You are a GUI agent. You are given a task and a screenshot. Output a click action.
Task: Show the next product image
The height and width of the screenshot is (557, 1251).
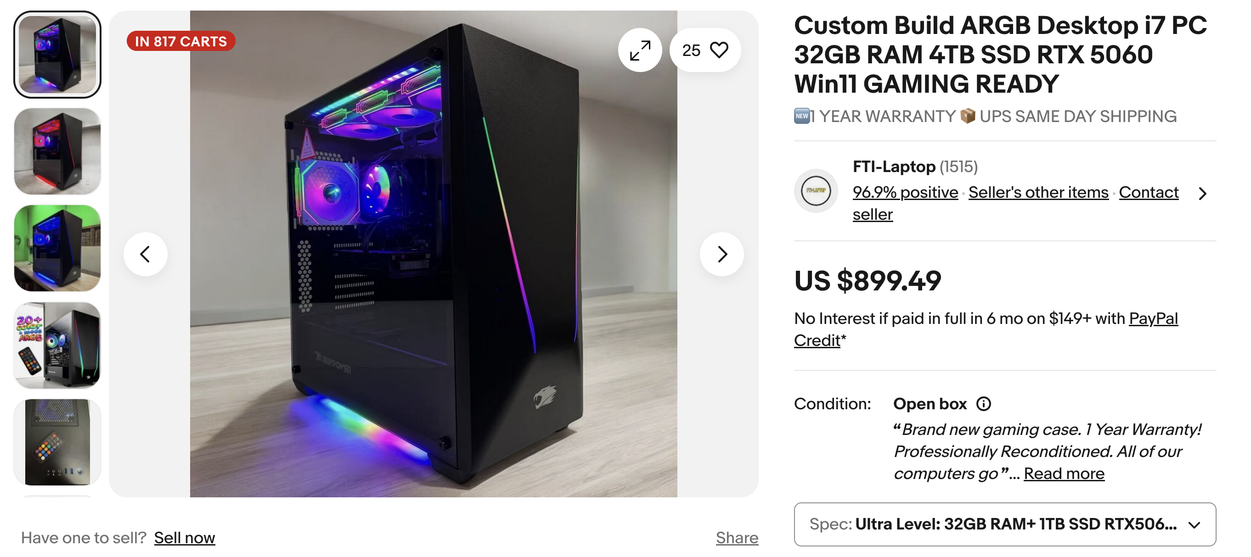[721, 254]
